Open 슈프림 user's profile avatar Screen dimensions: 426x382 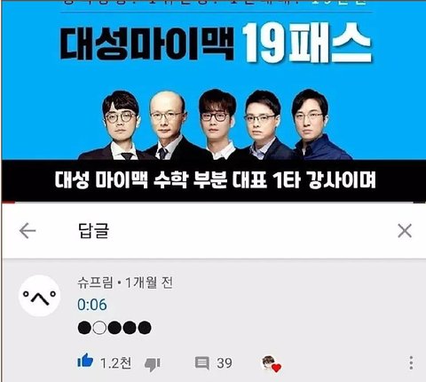click(39, 296)
